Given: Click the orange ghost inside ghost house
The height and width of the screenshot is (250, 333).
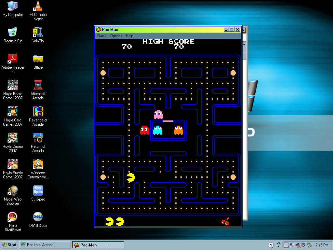Looking at the screenshot, I should click(x=179, y=130).
